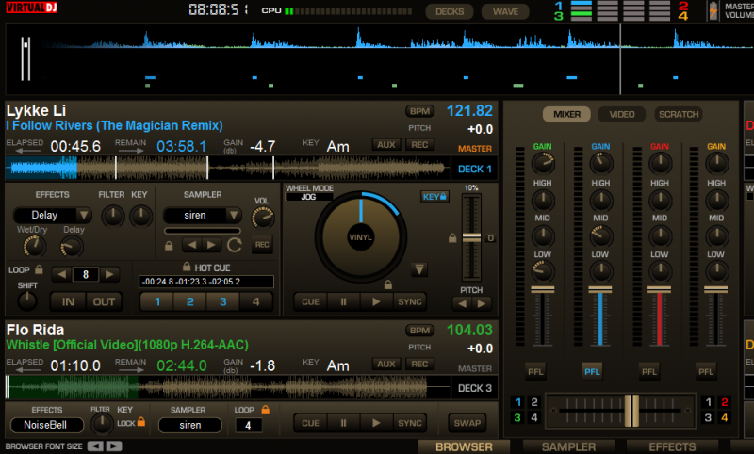754x454 pixels.
Task: Toggle the pitch slider lock on Deck 1
Action: coord(452,237)
